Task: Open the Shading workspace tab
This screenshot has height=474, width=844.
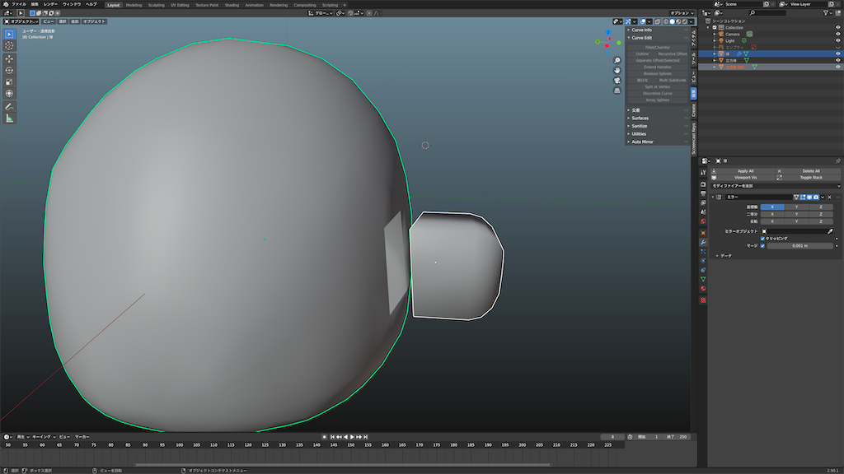Action: (x=232, y=5)
